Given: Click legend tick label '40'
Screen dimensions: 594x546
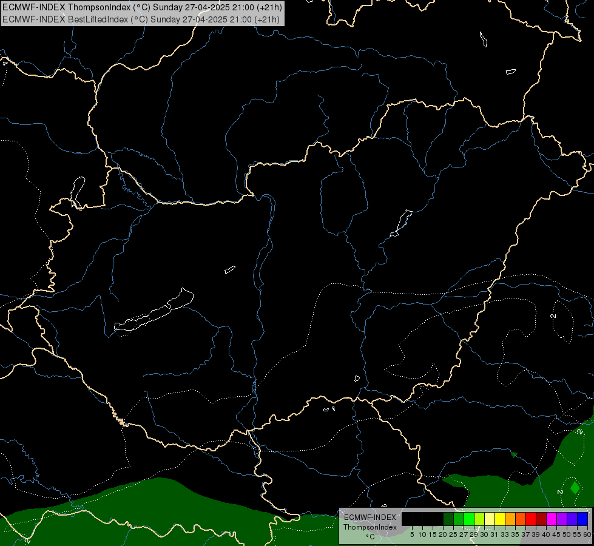Looking at the screenshot, I should pos(546,534).
